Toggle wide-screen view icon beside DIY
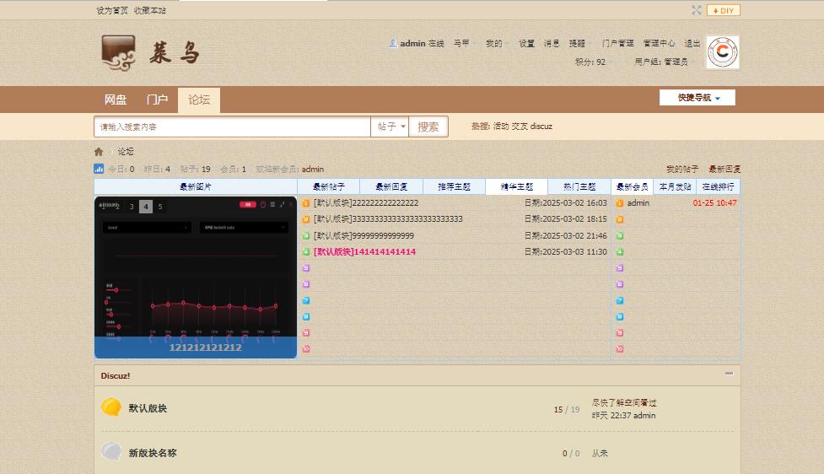 click(x=697, y=10)
